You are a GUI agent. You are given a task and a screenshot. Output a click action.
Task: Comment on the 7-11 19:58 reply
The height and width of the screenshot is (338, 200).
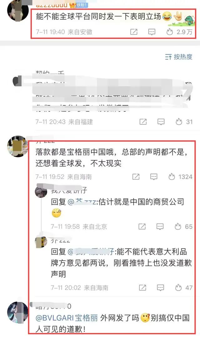(160, 227)
